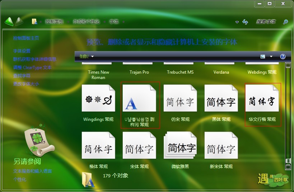294x192 pixels.
Task: Select the 宋体 常规 font icon
Action: (139, 145)
